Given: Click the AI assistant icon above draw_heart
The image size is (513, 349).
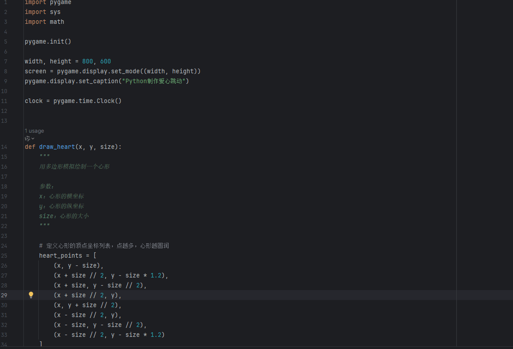Looking at the screenshot, I should pyautogui.click(x=27, y=138).
